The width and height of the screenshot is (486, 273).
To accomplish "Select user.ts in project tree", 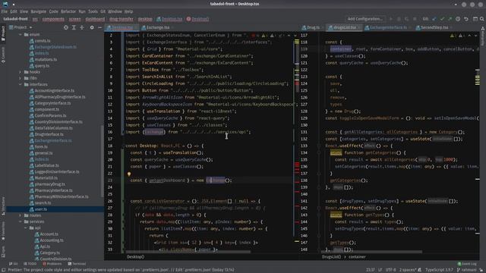I will click(x=40, y=209).
